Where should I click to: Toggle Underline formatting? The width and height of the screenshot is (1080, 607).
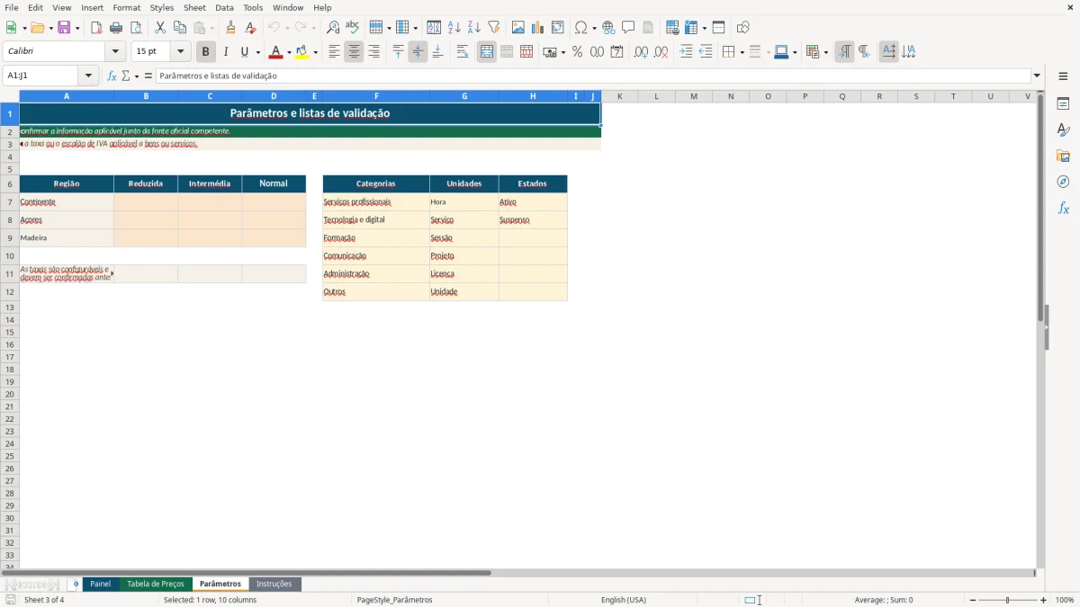pyautogui.click(x=244, y=52)
